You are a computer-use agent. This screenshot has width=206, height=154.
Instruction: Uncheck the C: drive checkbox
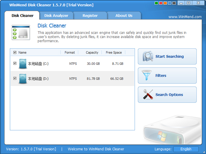coord(15,63)
